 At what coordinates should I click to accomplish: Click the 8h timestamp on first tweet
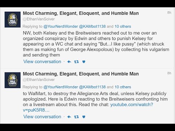tap(169, 12)
